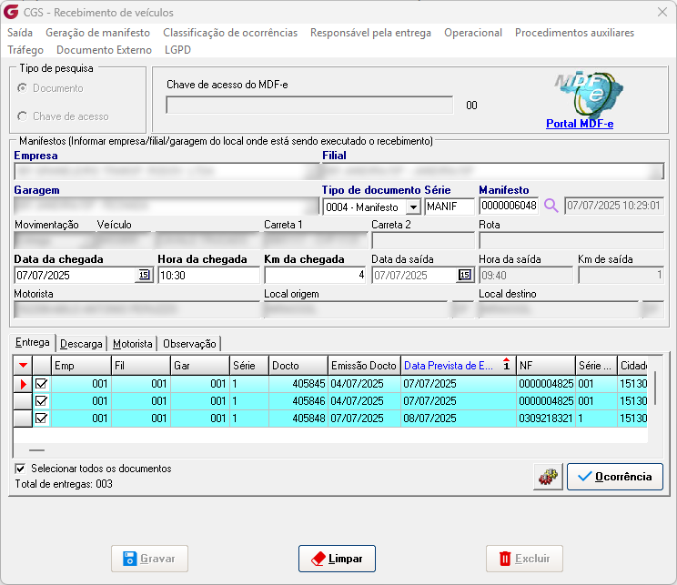Open the Portal MDF-e link

click(580, 124)
